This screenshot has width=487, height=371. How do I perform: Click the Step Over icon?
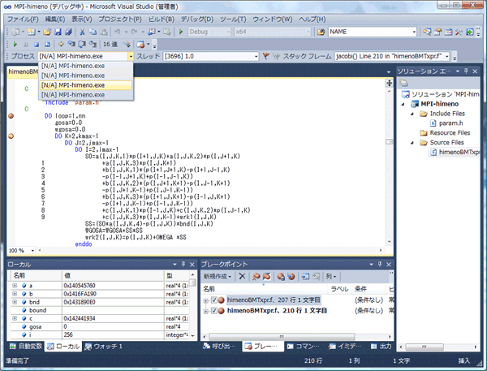pyautogui.click(x=82, y=45)
